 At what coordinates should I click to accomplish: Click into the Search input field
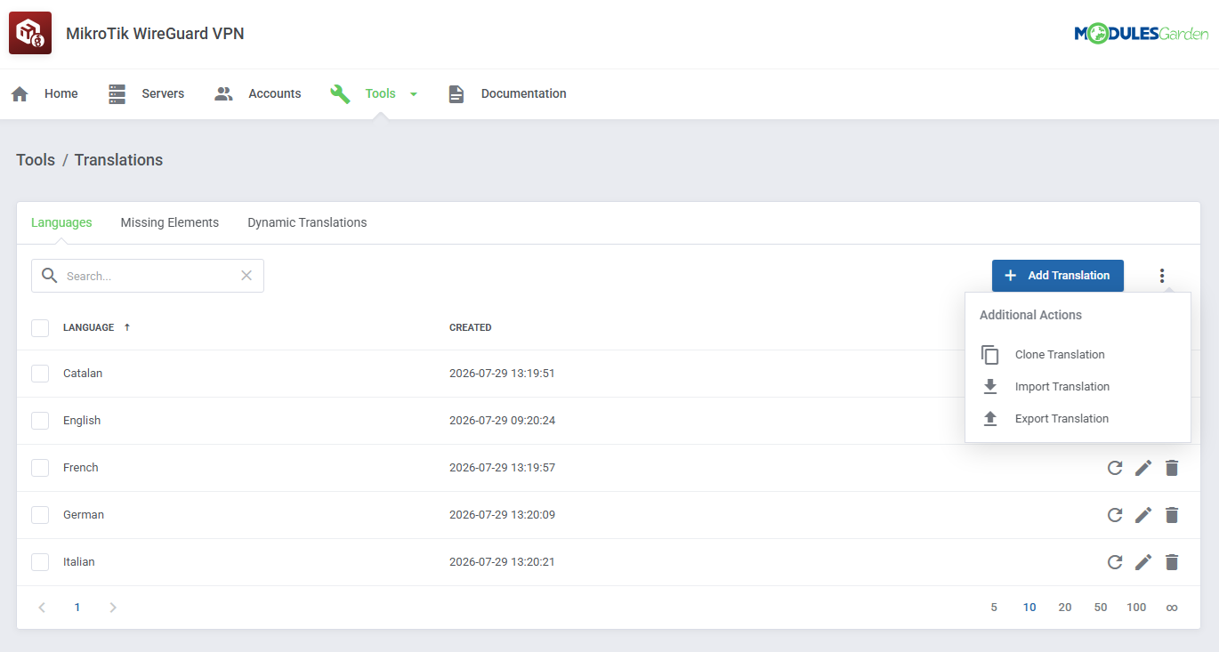tap(149, 276)
